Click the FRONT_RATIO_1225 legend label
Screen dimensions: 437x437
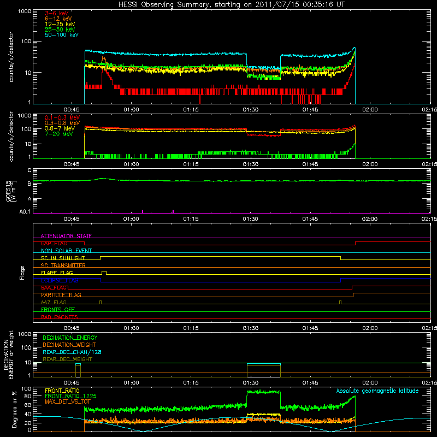tap(70, 396)
